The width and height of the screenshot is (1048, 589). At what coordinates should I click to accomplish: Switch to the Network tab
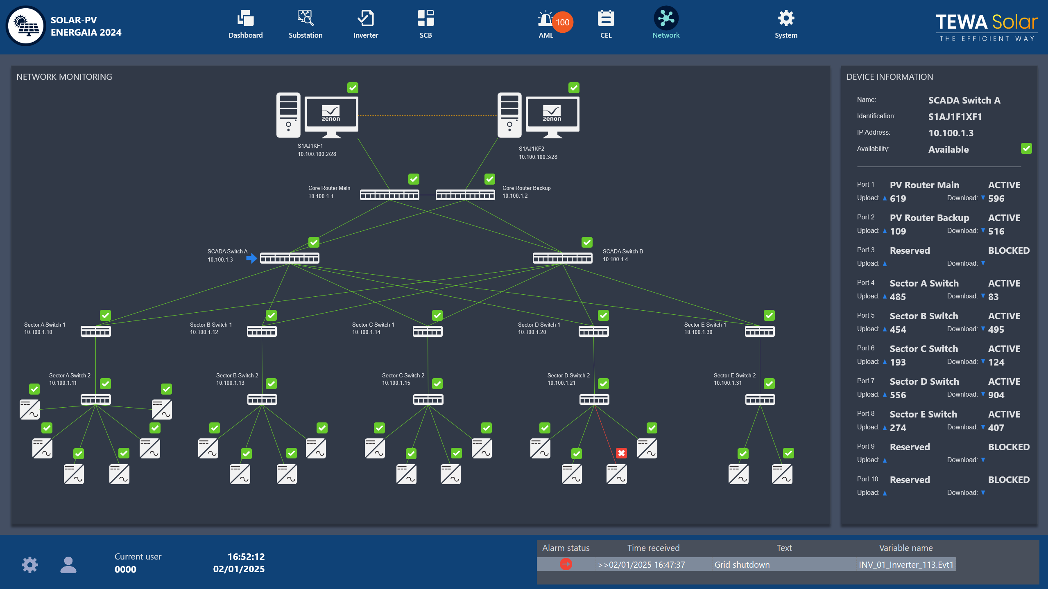pyautogui.click(x=665, y=24)
